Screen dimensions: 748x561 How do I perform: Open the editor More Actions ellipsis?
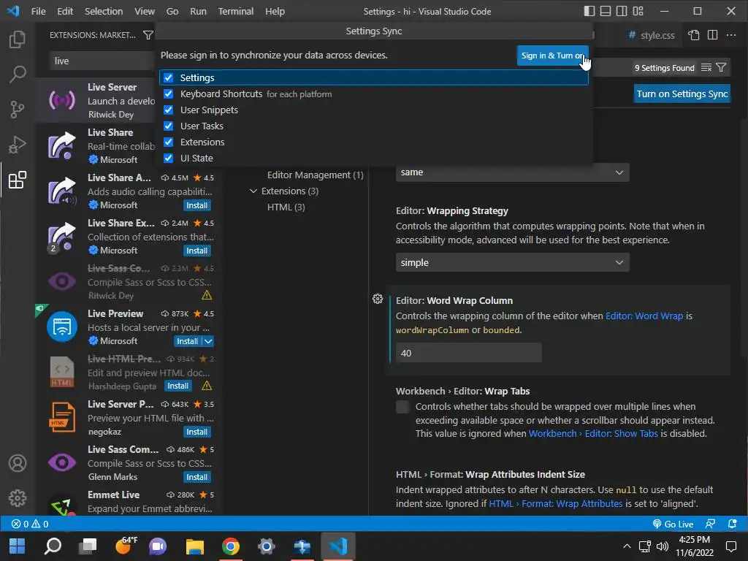(x=730, y=35)
